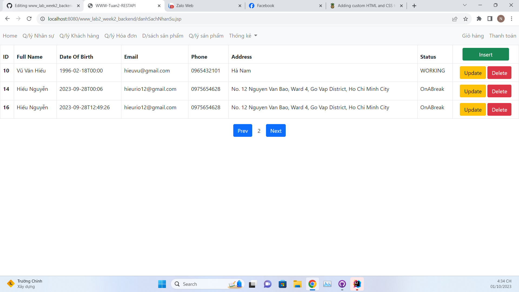Open the share menu in the address bar
The height and width of the screenshot is (292, 519).
(455, 19)
